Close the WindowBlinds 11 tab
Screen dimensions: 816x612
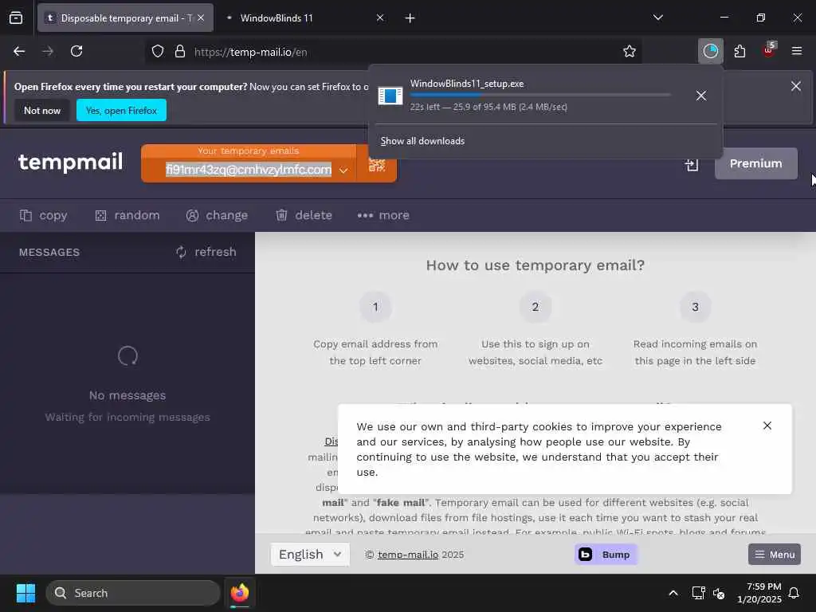coord(380,18)
